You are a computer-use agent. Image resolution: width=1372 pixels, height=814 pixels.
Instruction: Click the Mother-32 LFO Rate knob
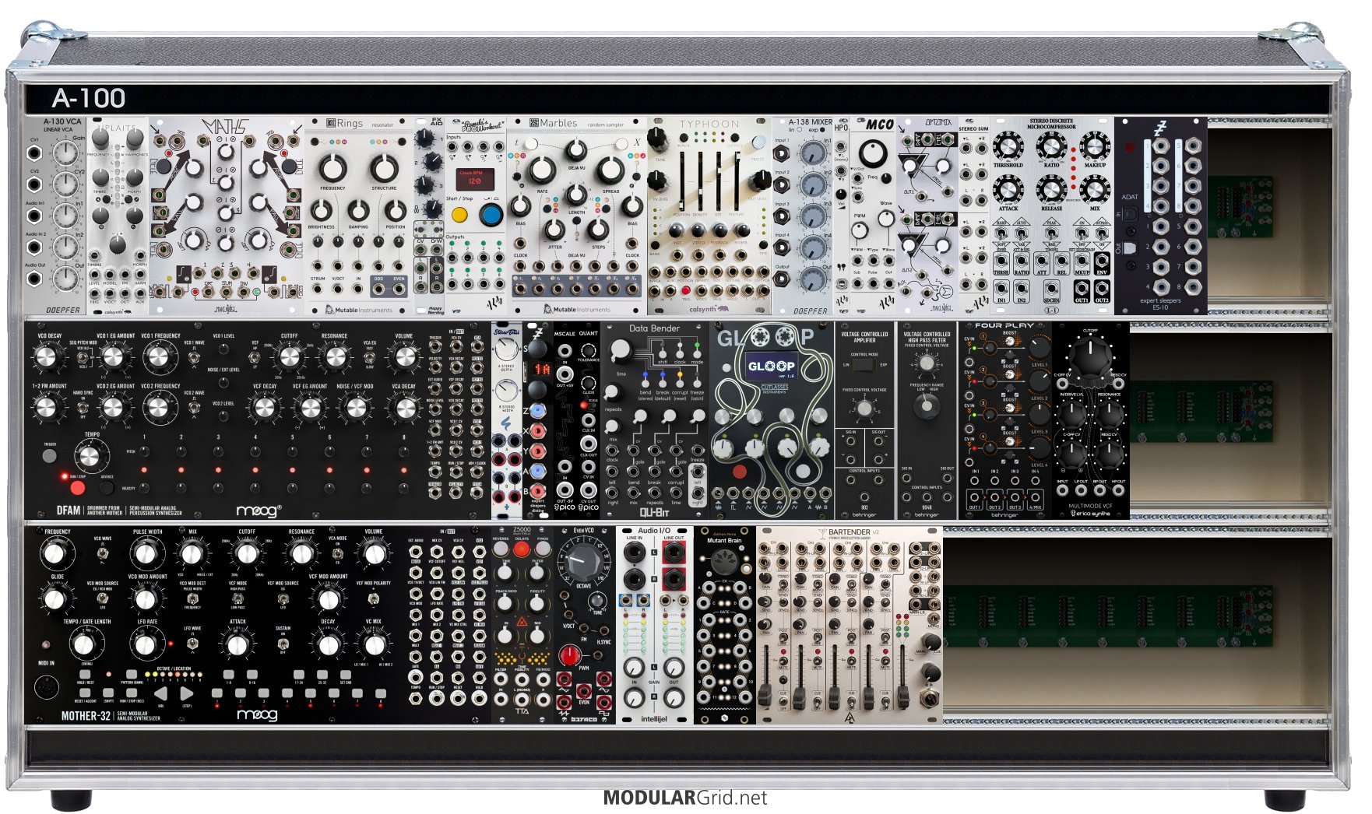click(146, 644)
